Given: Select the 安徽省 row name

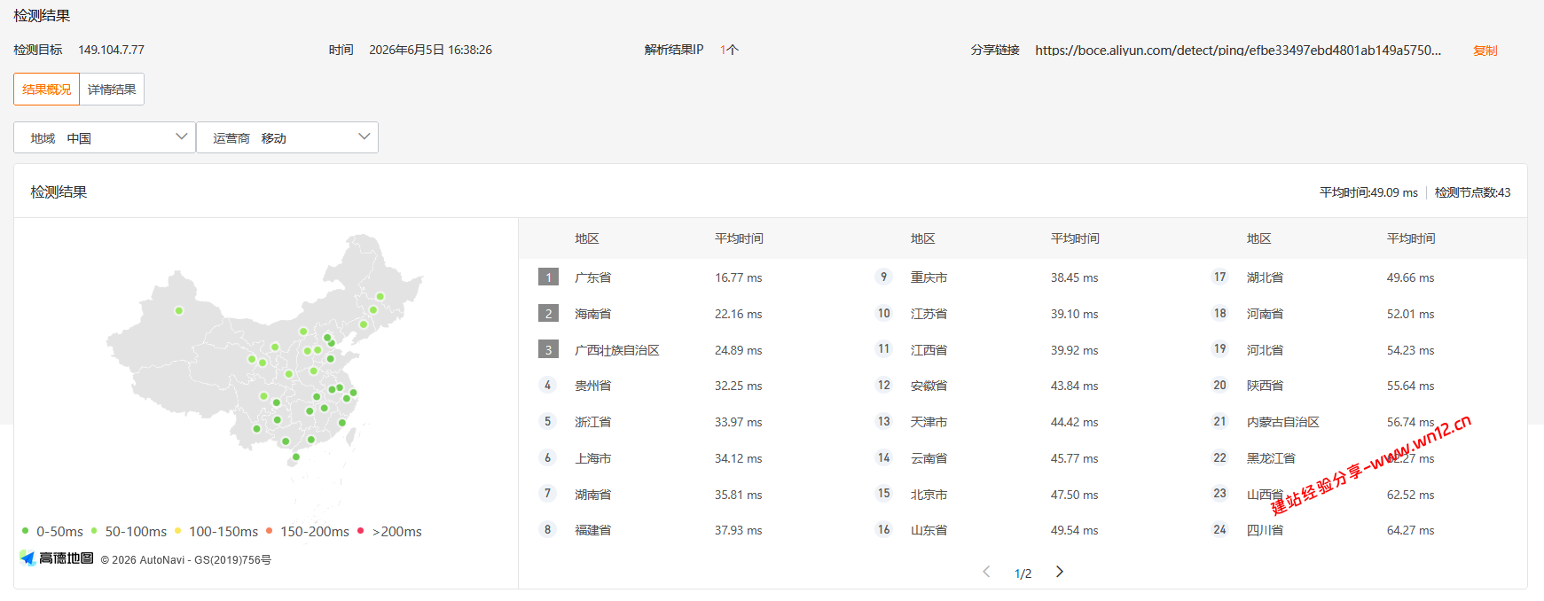Looking at the screenshot, I should (x=929, y=386).
